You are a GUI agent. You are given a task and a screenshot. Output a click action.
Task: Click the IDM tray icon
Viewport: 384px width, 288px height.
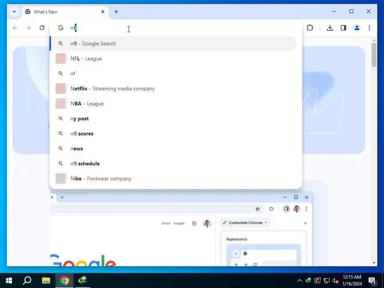308,280
